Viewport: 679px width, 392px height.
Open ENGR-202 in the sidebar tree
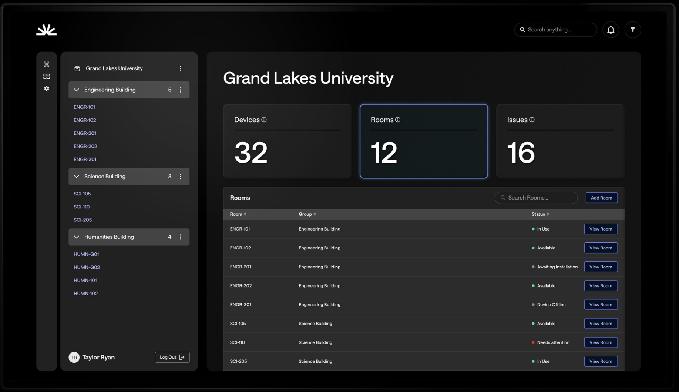(x=85, y=146)
